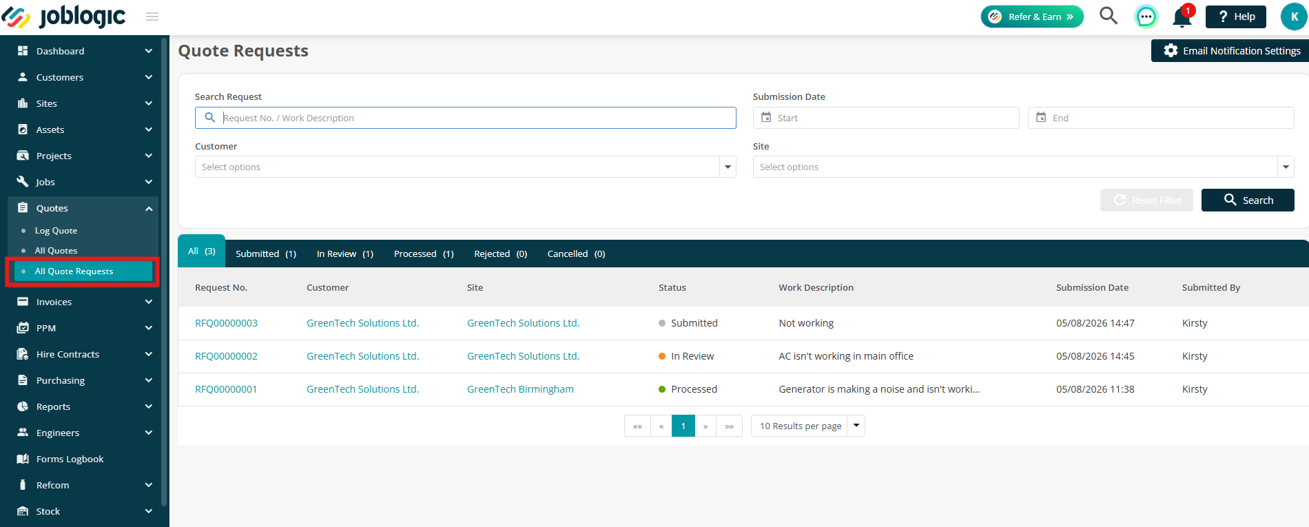The image size is (1309, 527).
Task: Collapse the Quotes menu chevron
Action: 149,208
